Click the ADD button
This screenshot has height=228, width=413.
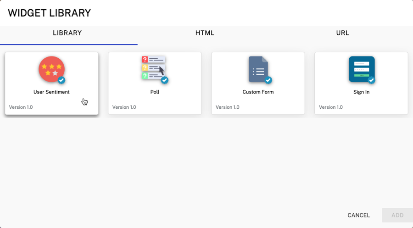397,215
